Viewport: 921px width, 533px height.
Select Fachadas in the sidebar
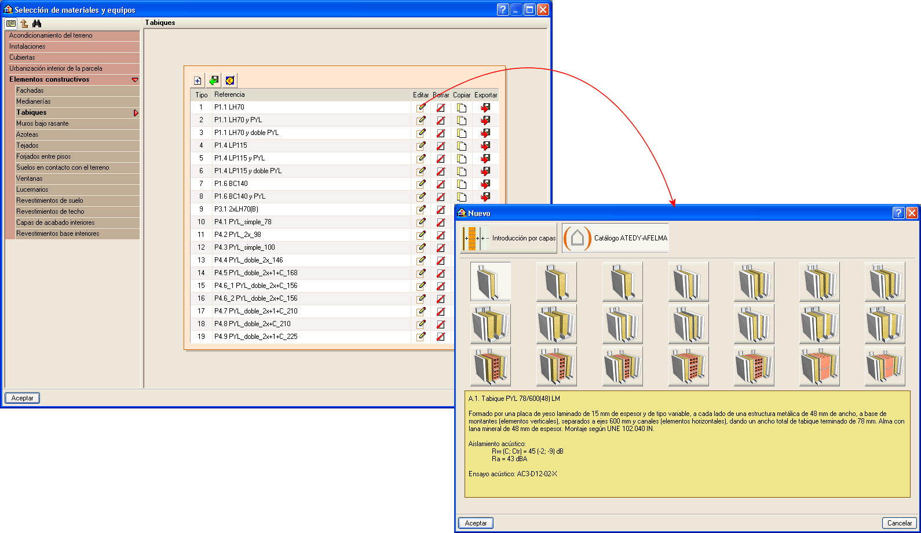coord(77,90)
